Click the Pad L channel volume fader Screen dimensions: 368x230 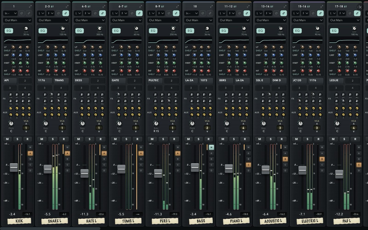(339, 174)
